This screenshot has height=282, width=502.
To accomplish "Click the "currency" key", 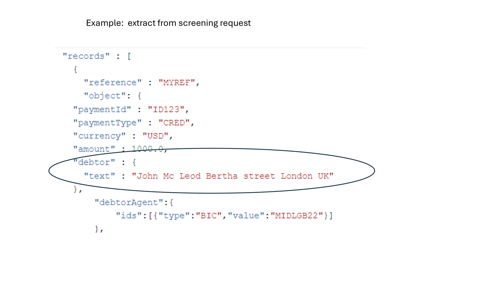I will click(x=99, y=136).
